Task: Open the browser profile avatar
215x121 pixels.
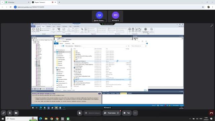Action: click(x=208, y=7)
